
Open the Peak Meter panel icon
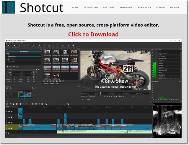pos(33,46)
